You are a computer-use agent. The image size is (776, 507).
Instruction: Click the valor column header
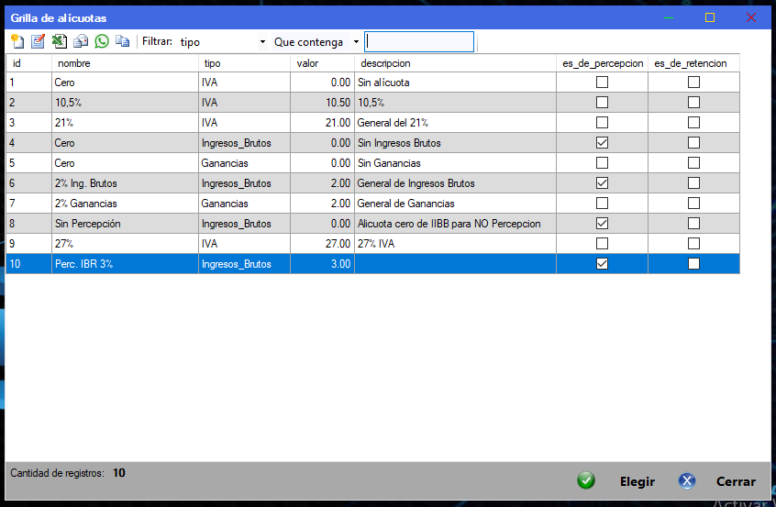[322, 63]
